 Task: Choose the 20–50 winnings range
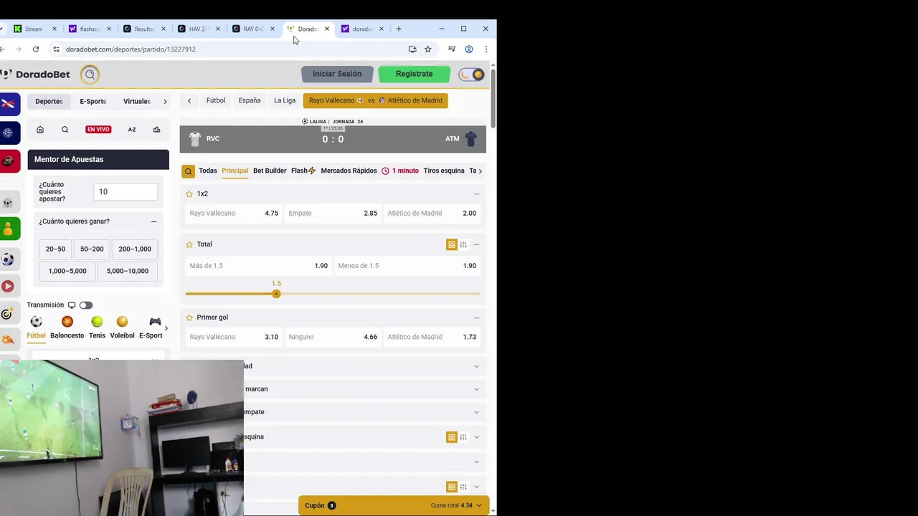tap(55, 249)
